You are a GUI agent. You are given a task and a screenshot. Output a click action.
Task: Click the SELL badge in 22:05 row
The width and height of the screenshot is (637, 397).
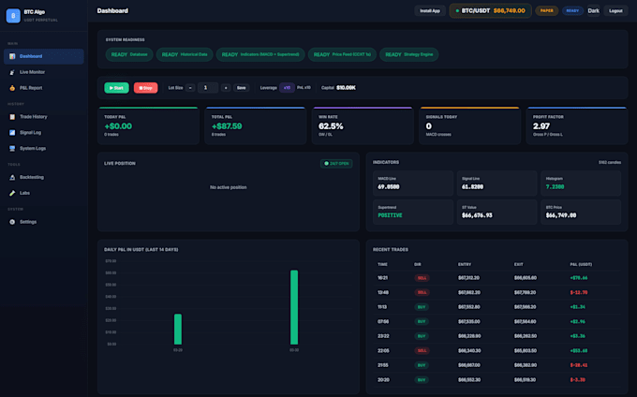[x=422, y=351]
